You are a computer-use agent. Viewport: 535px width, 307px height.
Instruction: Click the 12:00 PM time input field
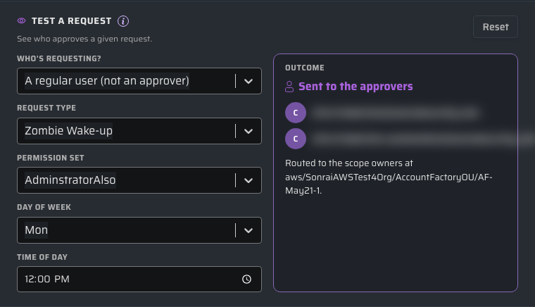[x=139, y=279]
